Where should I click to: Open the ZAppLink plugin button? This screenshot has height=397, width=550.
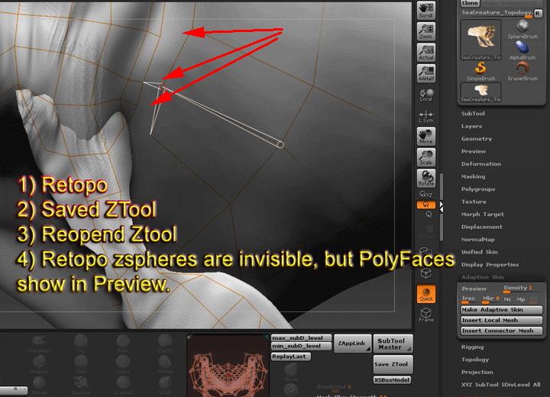[x=352, y=344]
